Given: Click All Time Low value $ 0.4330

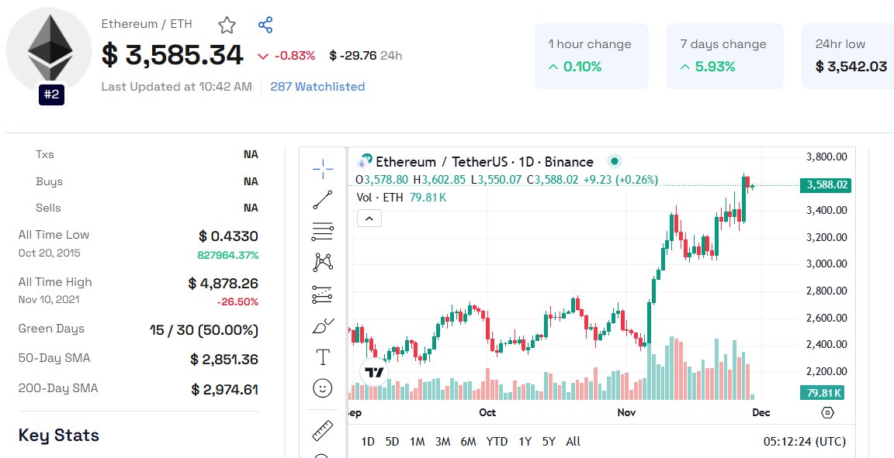Looking at the screenshot, I should click(x=228, y=236).
